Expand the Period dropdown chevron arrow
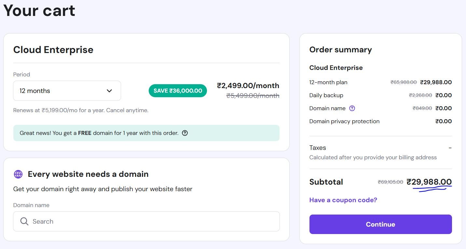Image resolution: width=466 pixels, height=249 pixels. pos(109,91)
